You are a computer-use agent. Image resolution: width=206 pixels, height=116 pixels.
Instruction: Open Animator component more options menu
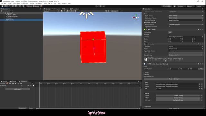pos(203,44)
